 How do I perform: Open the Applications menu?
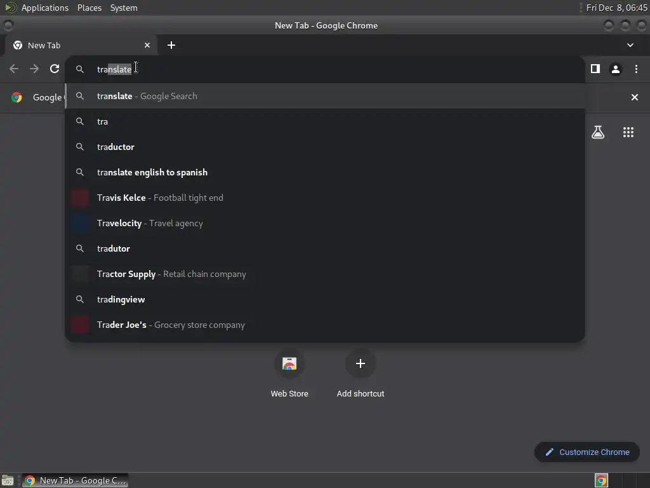pos(45,8)
